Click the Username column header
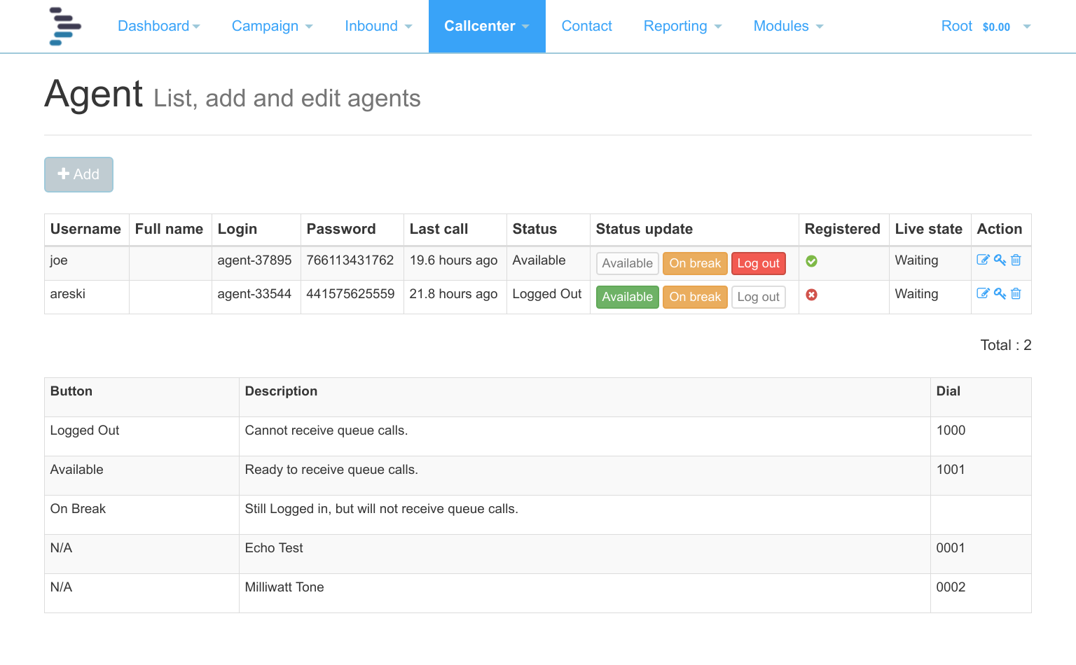Screen dimensions: 1076x665 tap(85, 229)
